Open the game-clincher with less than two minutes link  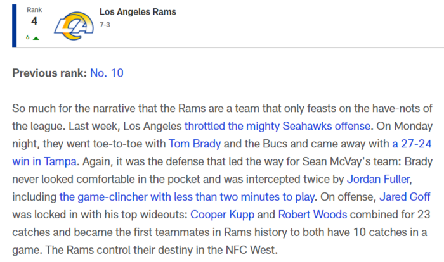point(187,197)
